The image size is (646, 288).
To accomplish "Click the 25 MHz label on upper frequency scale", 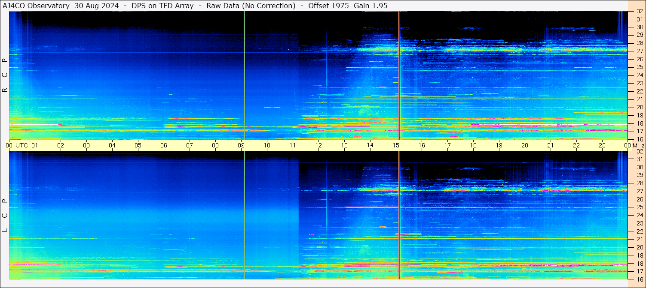I will (x=639, y=67).
